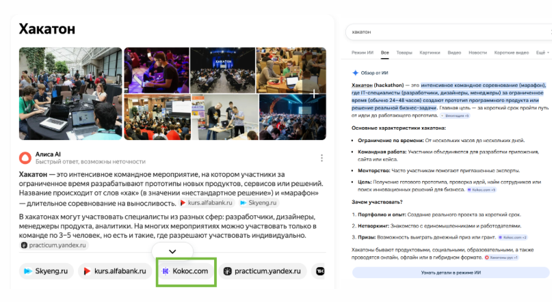The image size is (552, 302).
Task: Click the search field containing хакатон
Action: click(447, 32)
